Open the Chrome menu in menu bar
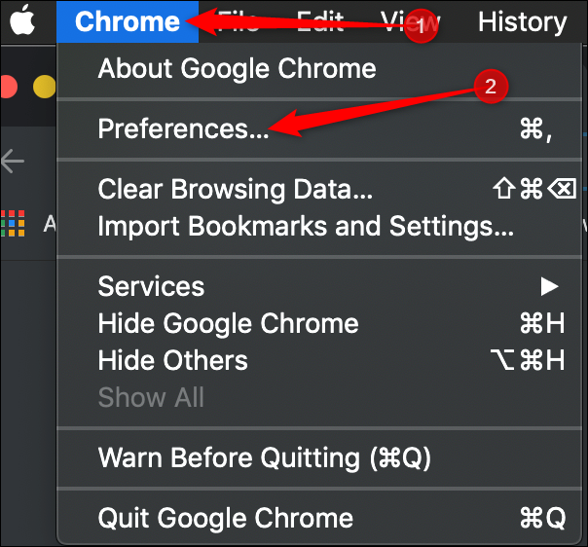This screenshot has height=547, width=588. pos(127,21)
